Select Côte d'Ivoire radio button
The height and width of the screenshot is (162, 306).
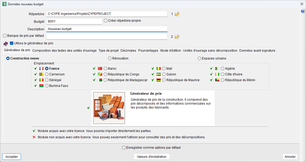click(222, 74)
